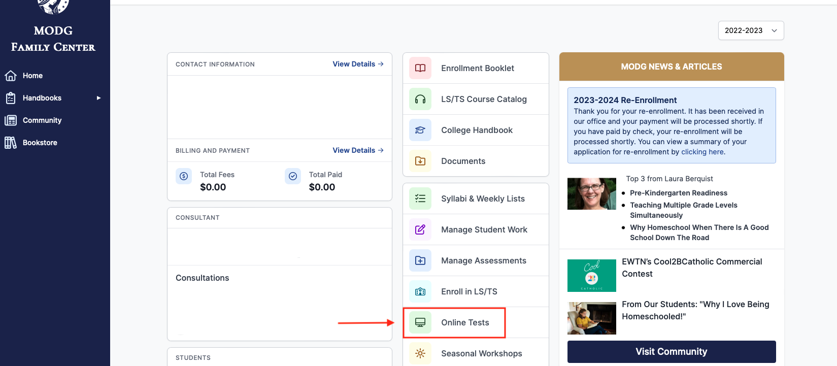Click the student reading photo thumbnail
The height and width of the screenshot is (366, 837).
coord(592,318)
